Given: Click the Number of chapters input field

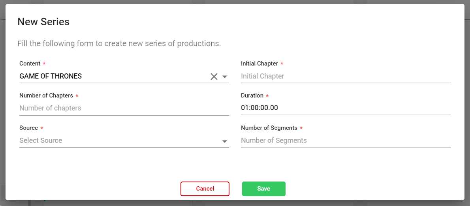Looking at the screenshot, I should pyautogui.click(x=124, y=108).
